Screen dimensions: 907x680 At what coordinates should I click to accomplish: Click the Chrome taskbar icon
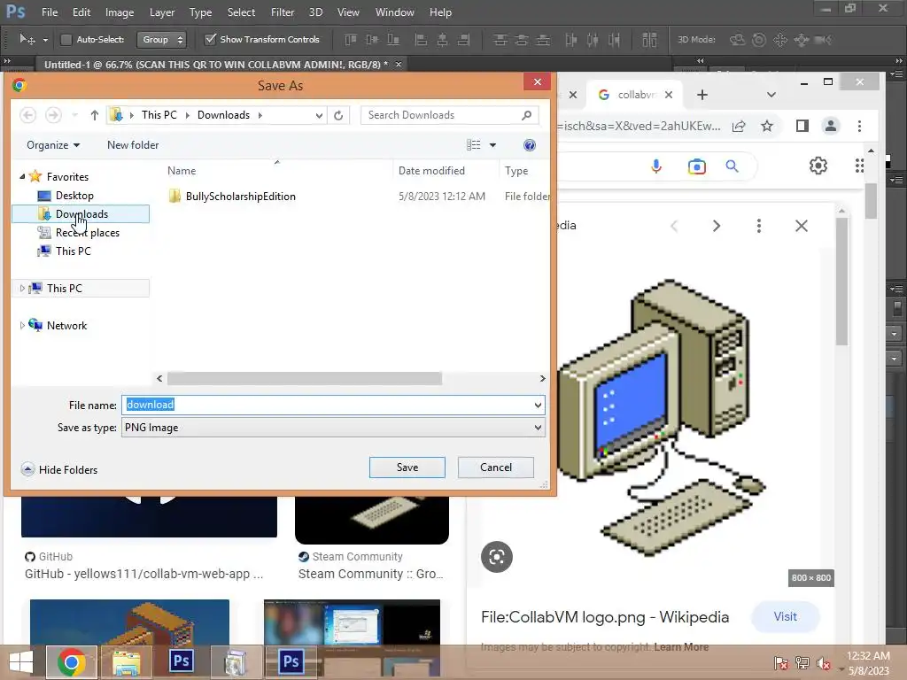click(72, 662)
